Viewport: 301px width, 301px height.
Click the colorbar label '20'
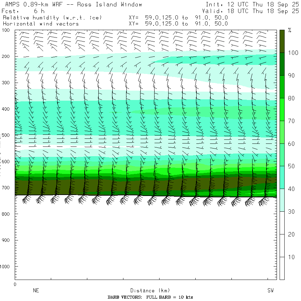pos(291,234)
